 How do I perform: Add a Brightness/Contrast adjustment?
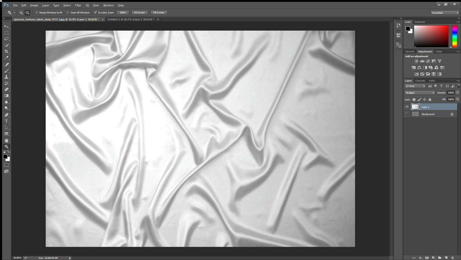[x=416, y=61]
